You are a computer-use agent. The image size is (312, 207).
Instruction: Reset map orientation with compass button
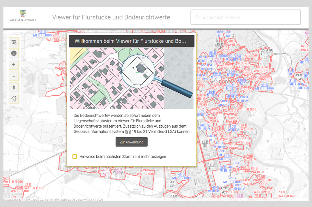coord(14,87)
